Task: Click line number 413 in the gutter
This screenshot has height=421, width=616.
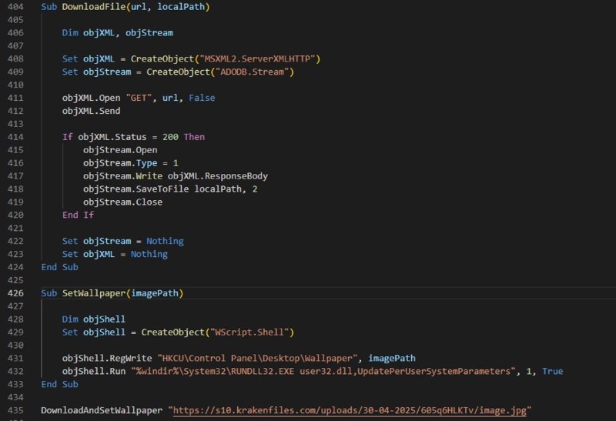Action: (15, 124)
